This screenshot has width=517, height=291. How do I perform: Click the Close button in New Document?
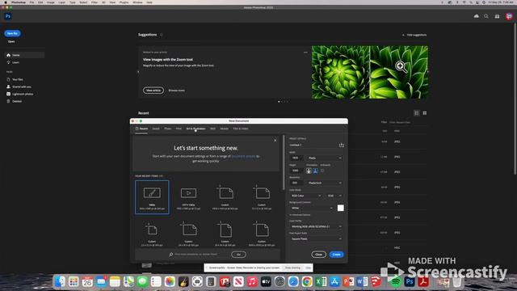pyautogui.click(x=318, y=255)
